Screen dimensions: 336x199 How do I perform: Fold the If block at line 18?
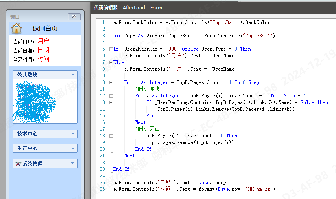pyautogui.click(x=111, y=136)
